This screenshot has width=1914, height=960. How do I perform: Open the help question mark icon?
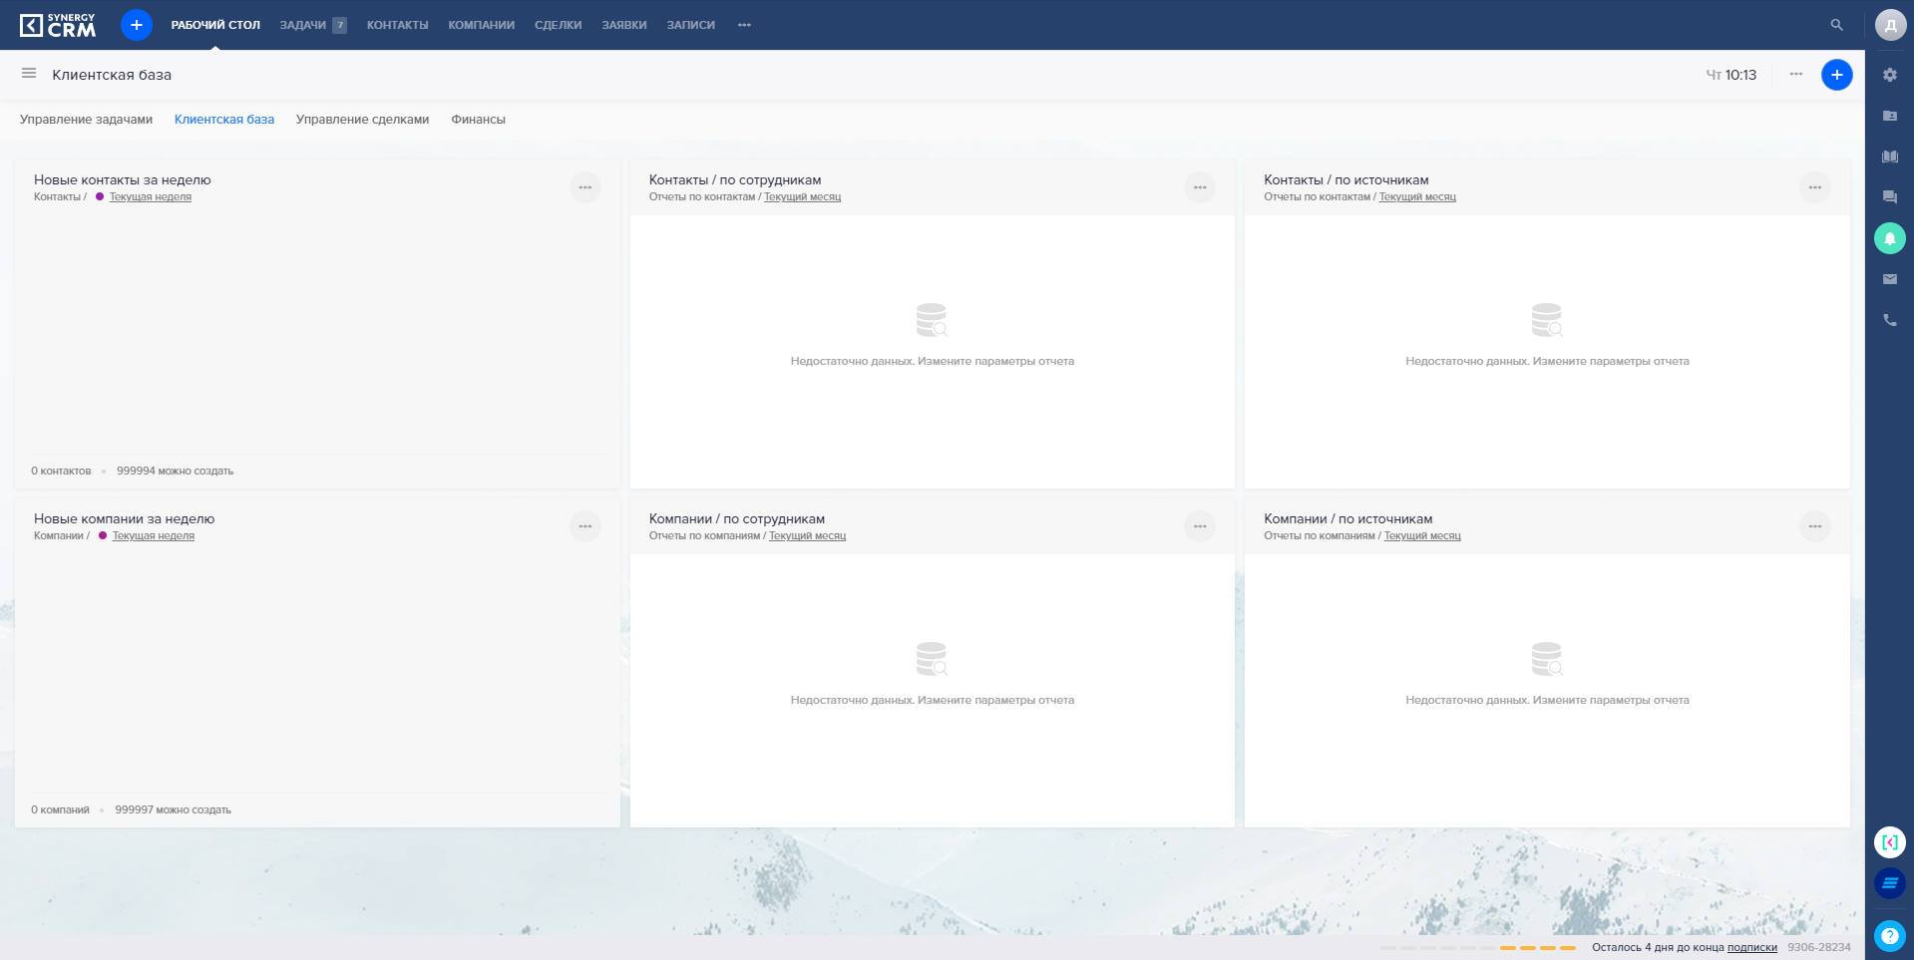click(x=1890, y=935)
